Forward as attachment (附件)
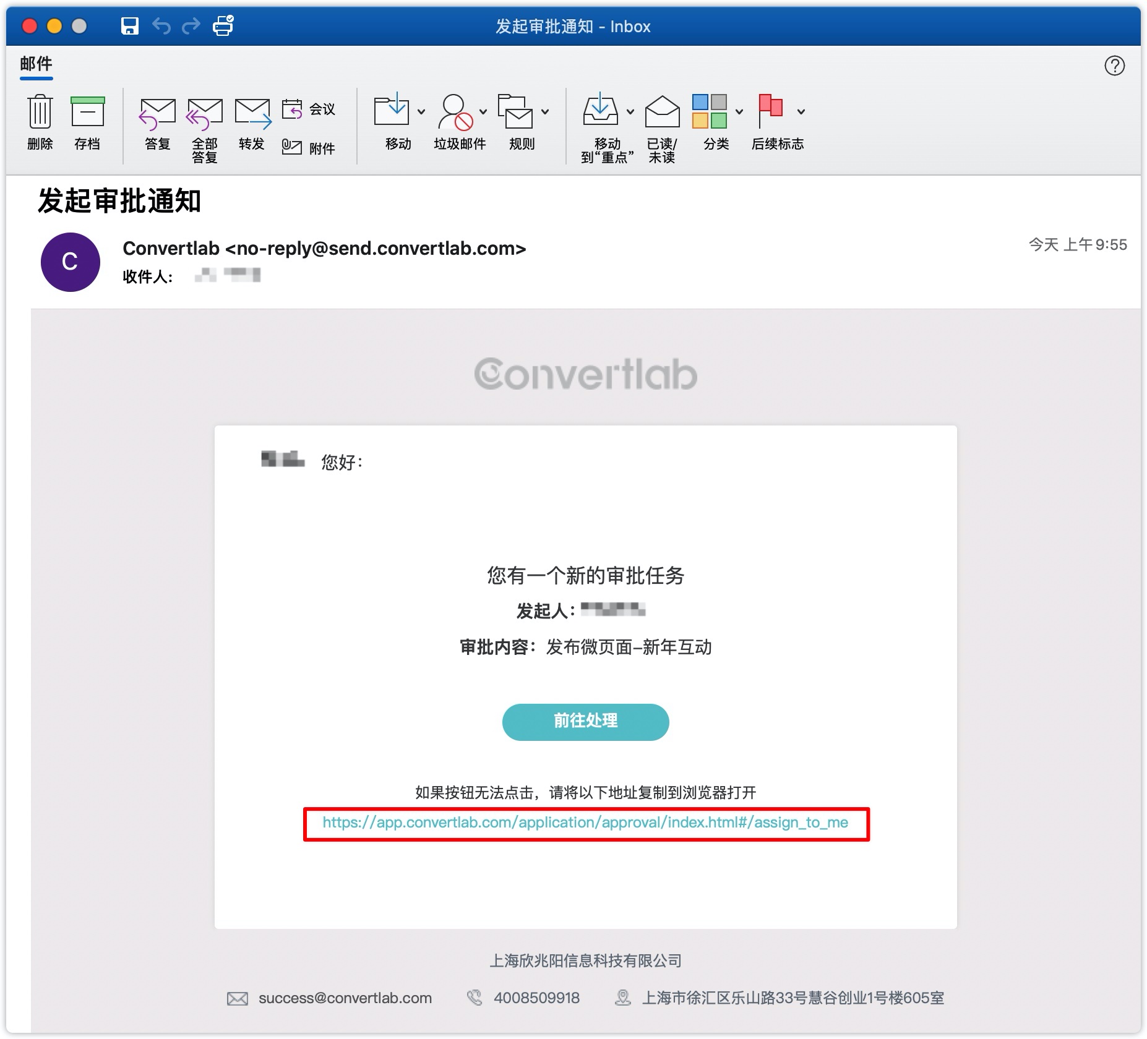Image resolution: width=1147 pixels, height=1039 pixels. coord(309,148)
